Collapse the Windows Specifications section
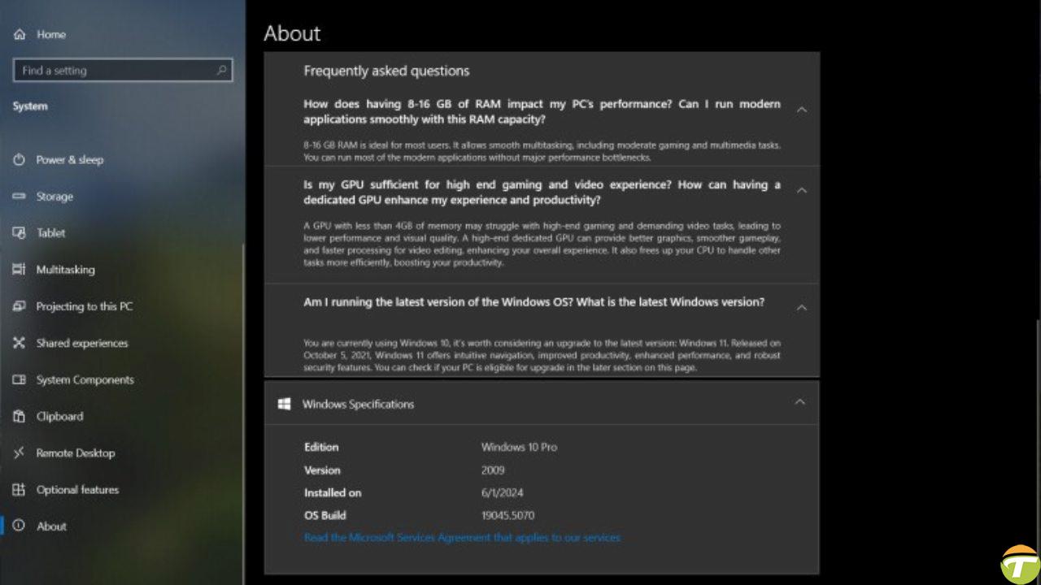The width and height of the screenshot is (1041, 585). point(800,402)
